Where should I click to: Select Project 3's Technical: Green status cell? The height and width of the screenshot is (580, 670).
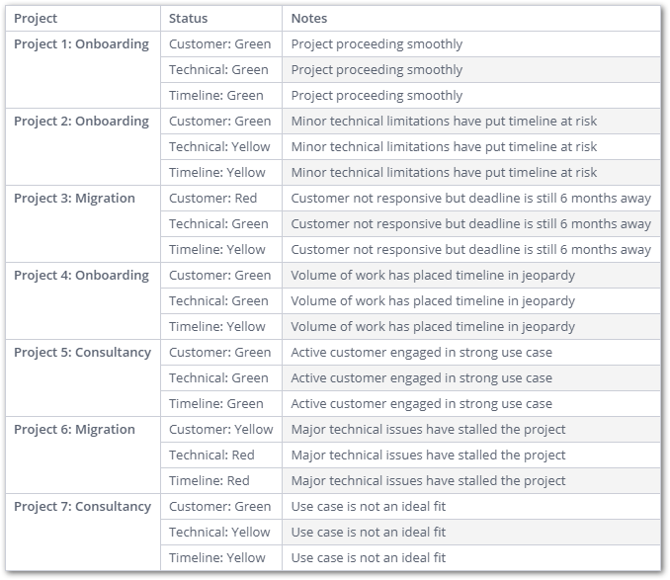[x=218, y=224]
